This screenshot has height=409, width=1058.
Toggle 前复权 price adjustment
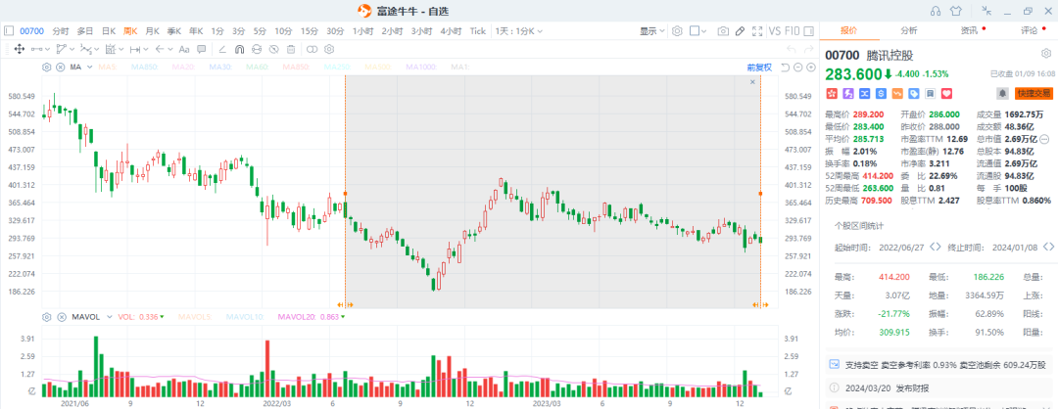click(759, 68)
